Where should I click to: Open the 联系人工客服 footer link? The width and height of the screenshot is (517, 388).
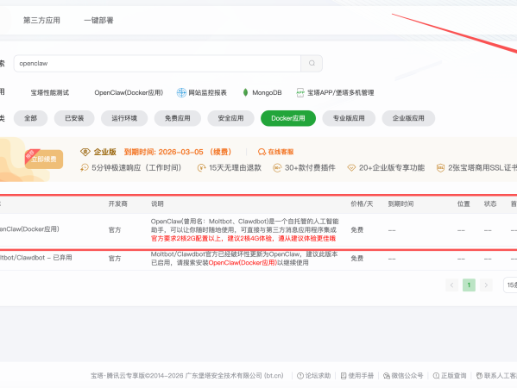point(496,375)
